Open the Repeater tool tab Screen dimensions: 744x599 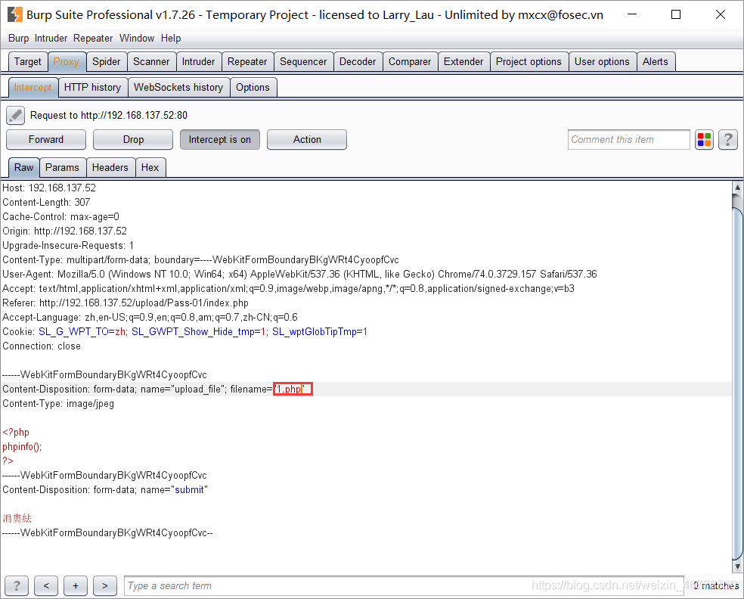247,62
